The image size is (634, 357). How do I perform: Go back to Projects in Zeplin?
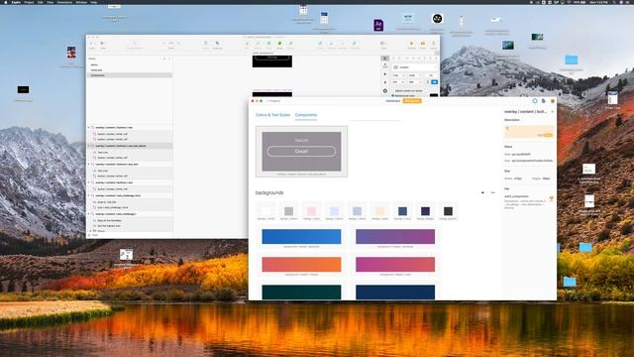coord(273,101)
